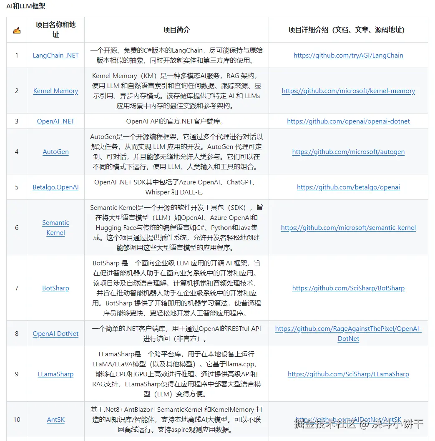435x441 pixels.
Task: Click the pencil emoji icon in the header
Action: 17,30
